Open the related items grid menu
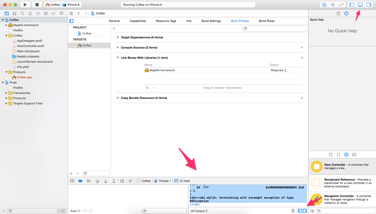 click(x=71, y=13)
